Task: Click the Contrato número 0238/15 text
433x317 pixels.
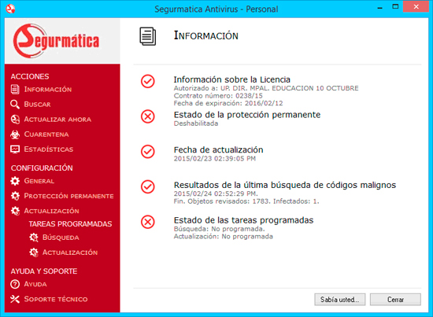Action: pyautogui.click(x=218, y=96)
